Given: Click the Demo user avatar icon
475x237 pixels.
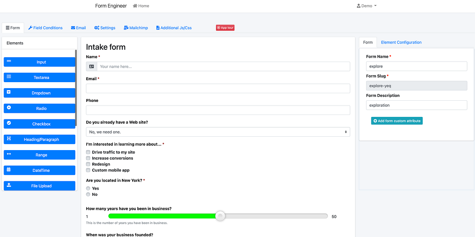Looking at the screenshot, I should click(359, 6).
